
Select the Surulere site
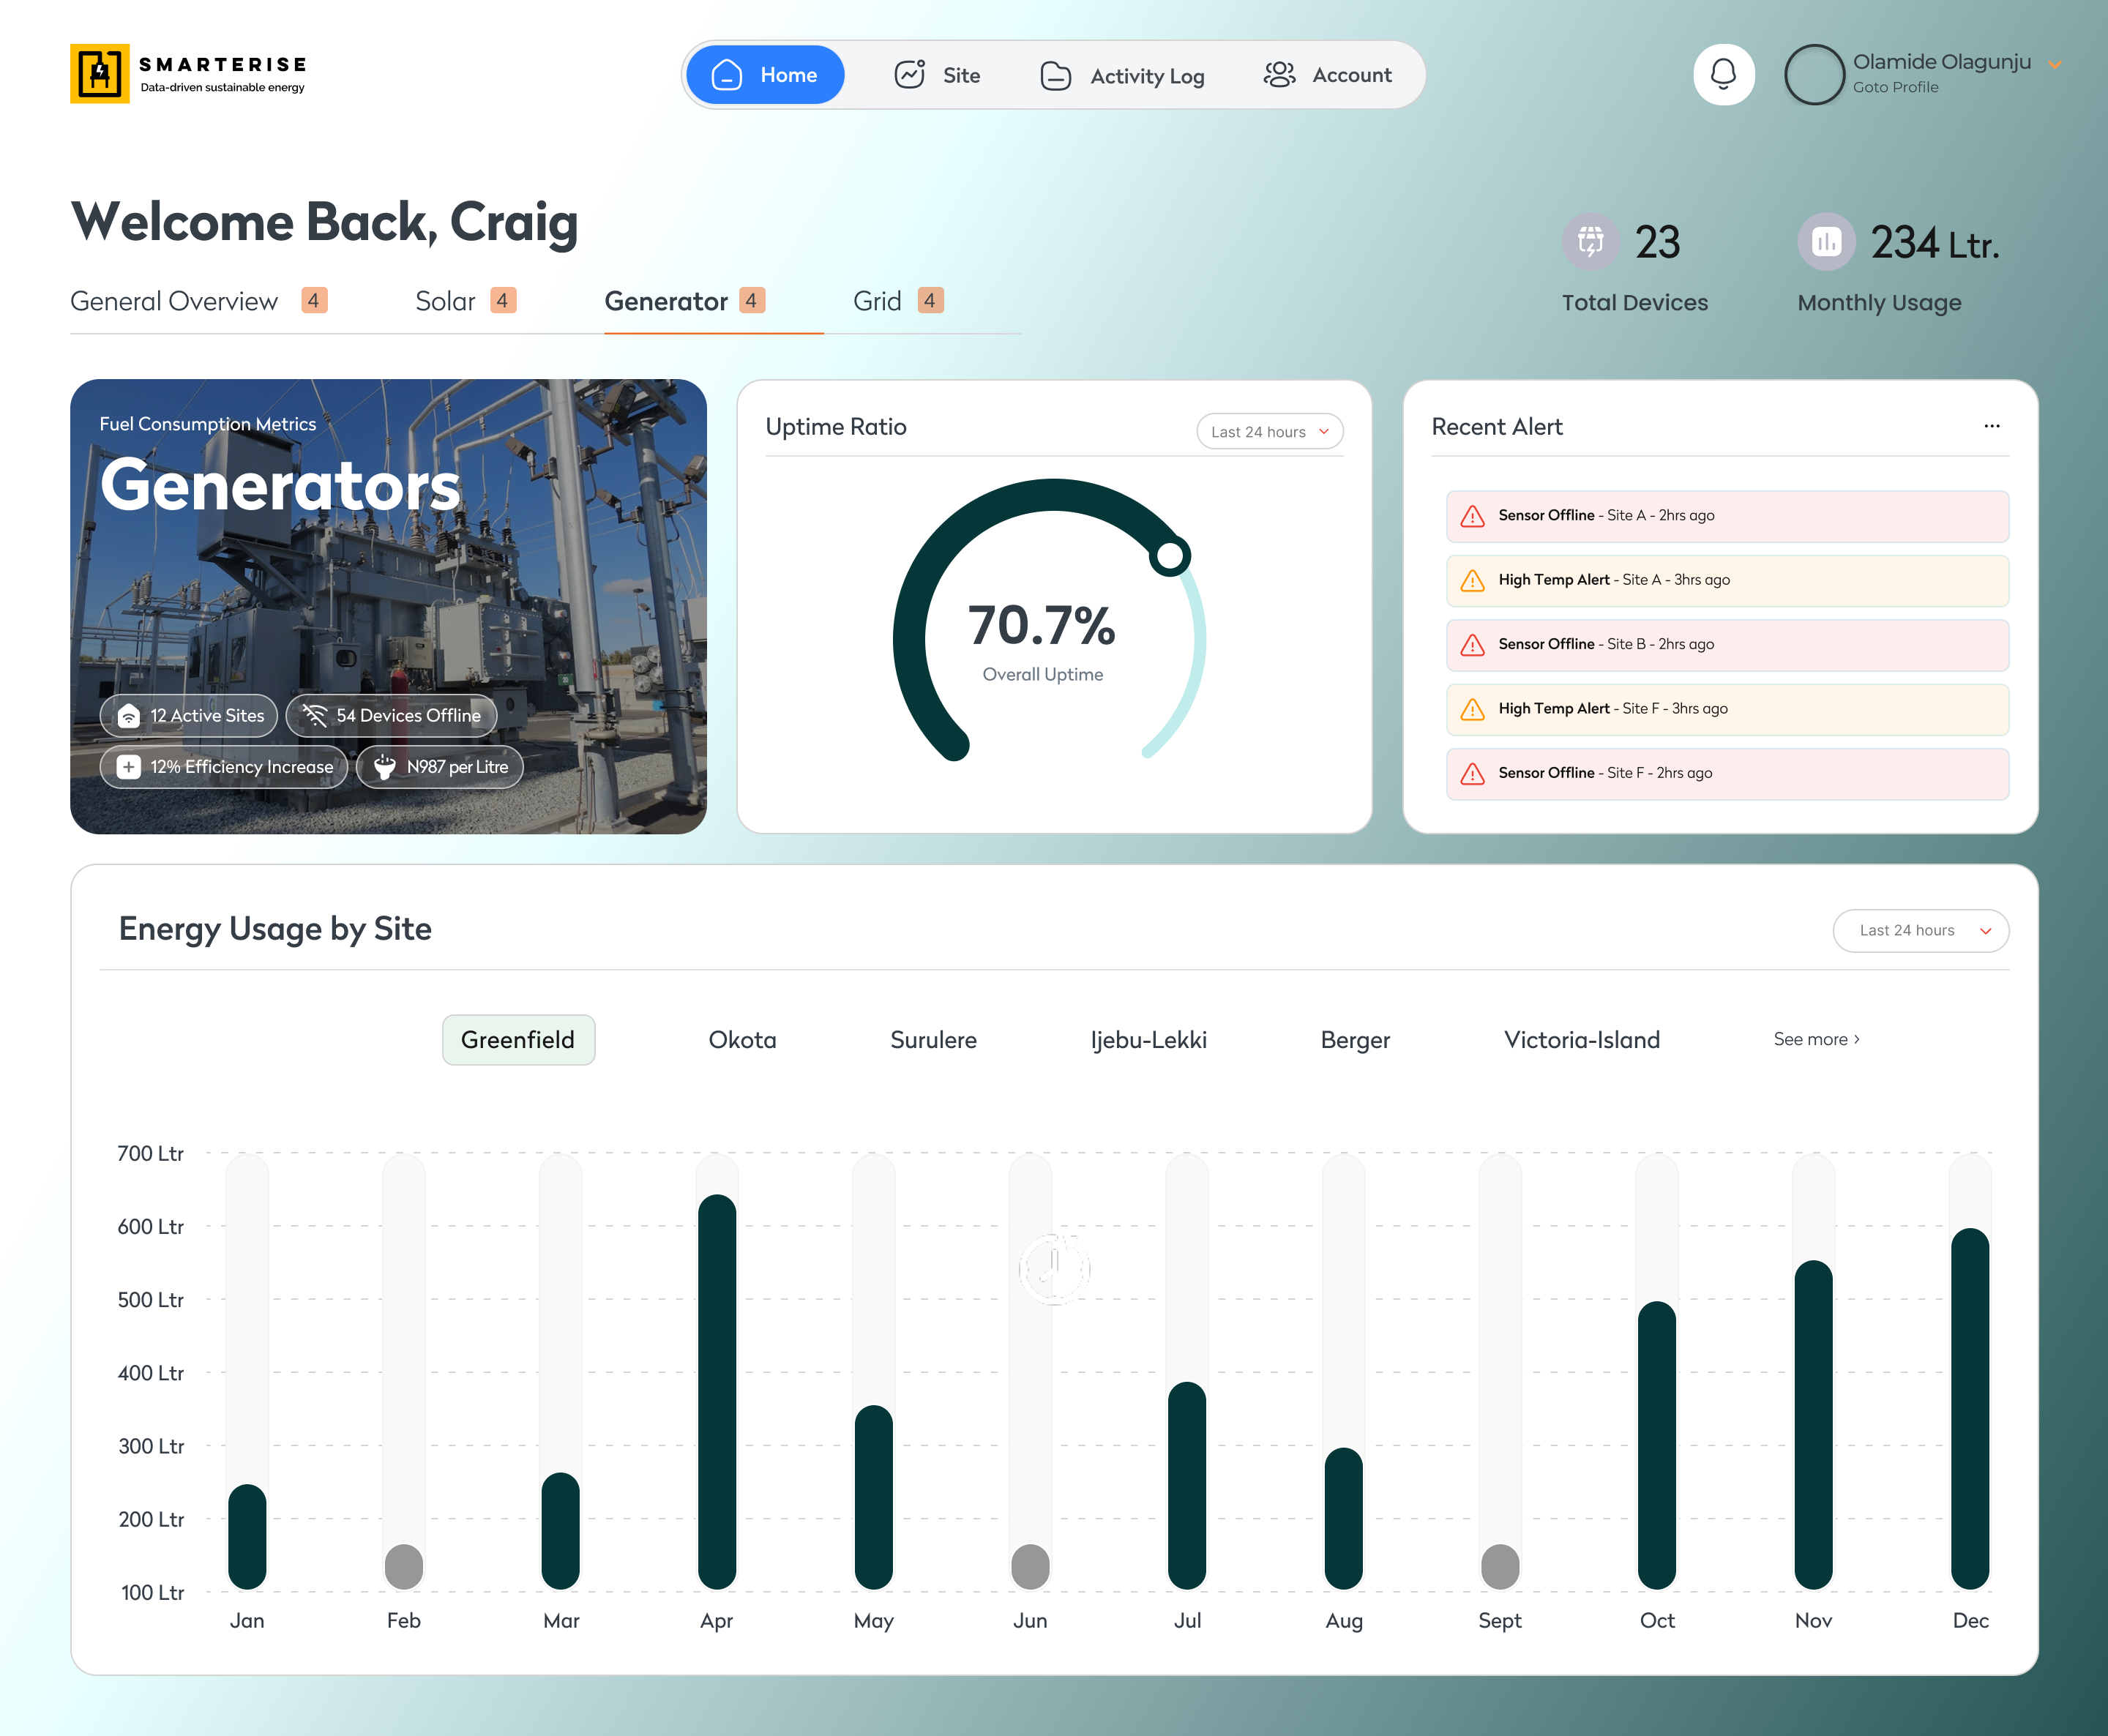[x=933, y=1040]
